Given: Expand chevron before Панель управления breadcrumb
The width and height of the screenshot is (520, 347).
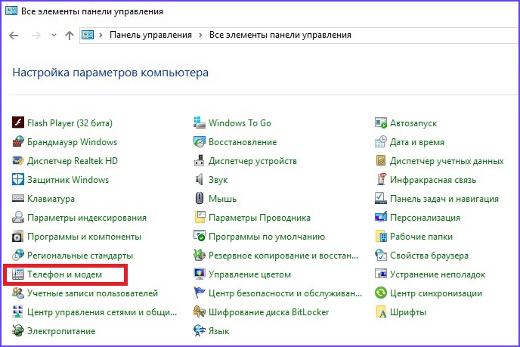Looking at the screenshot, I should (101, 35).
